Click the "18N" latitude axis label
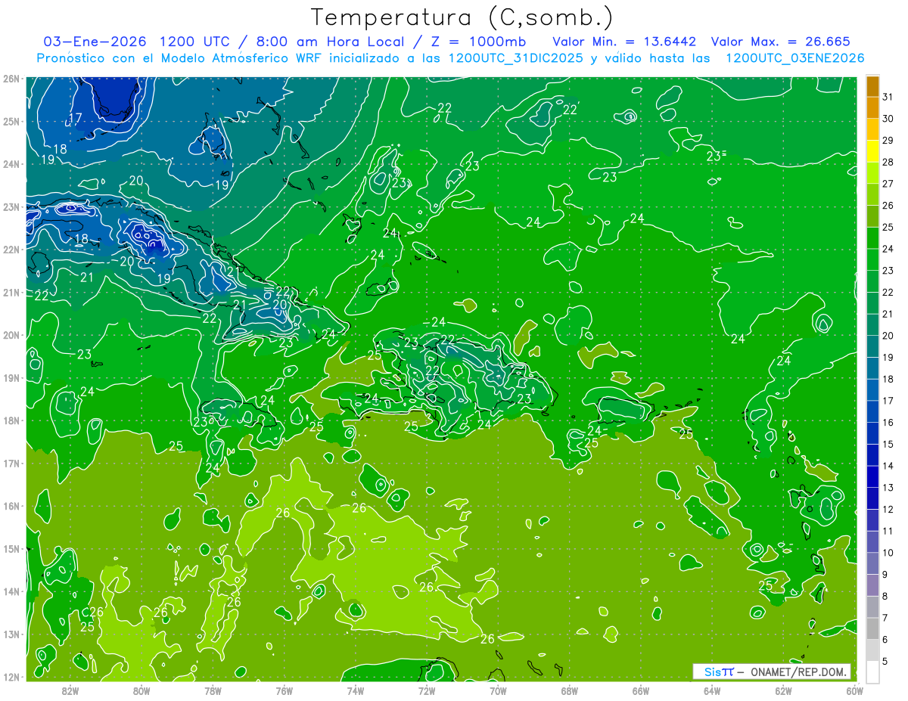Screen dimensions: 908x701 [11, 420]
